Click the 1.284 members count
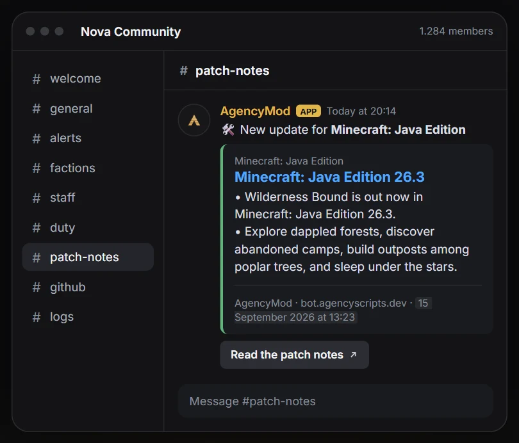 pyautogui.click(x=456, y=31)
